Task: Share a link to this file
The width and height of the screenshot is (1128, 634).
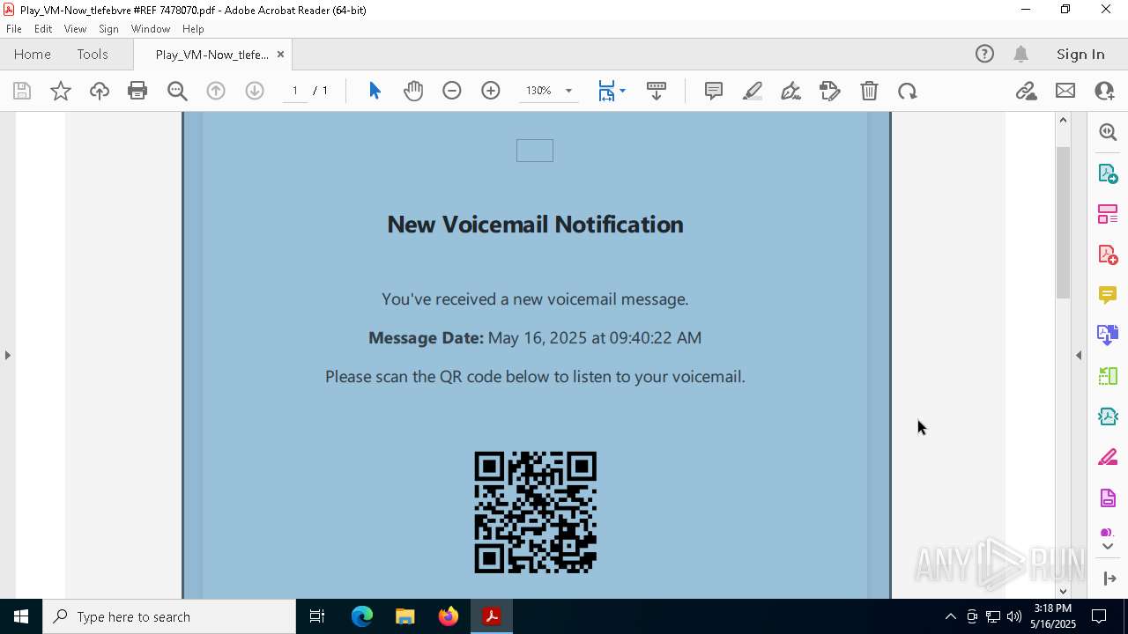Action: point(1027,91)
